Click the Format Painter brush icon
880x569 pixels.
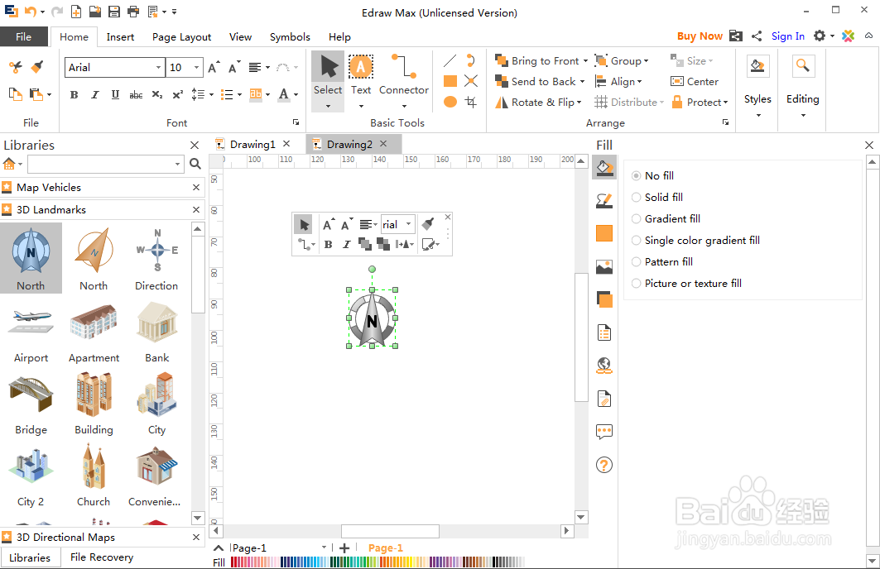tap(37, 67)
